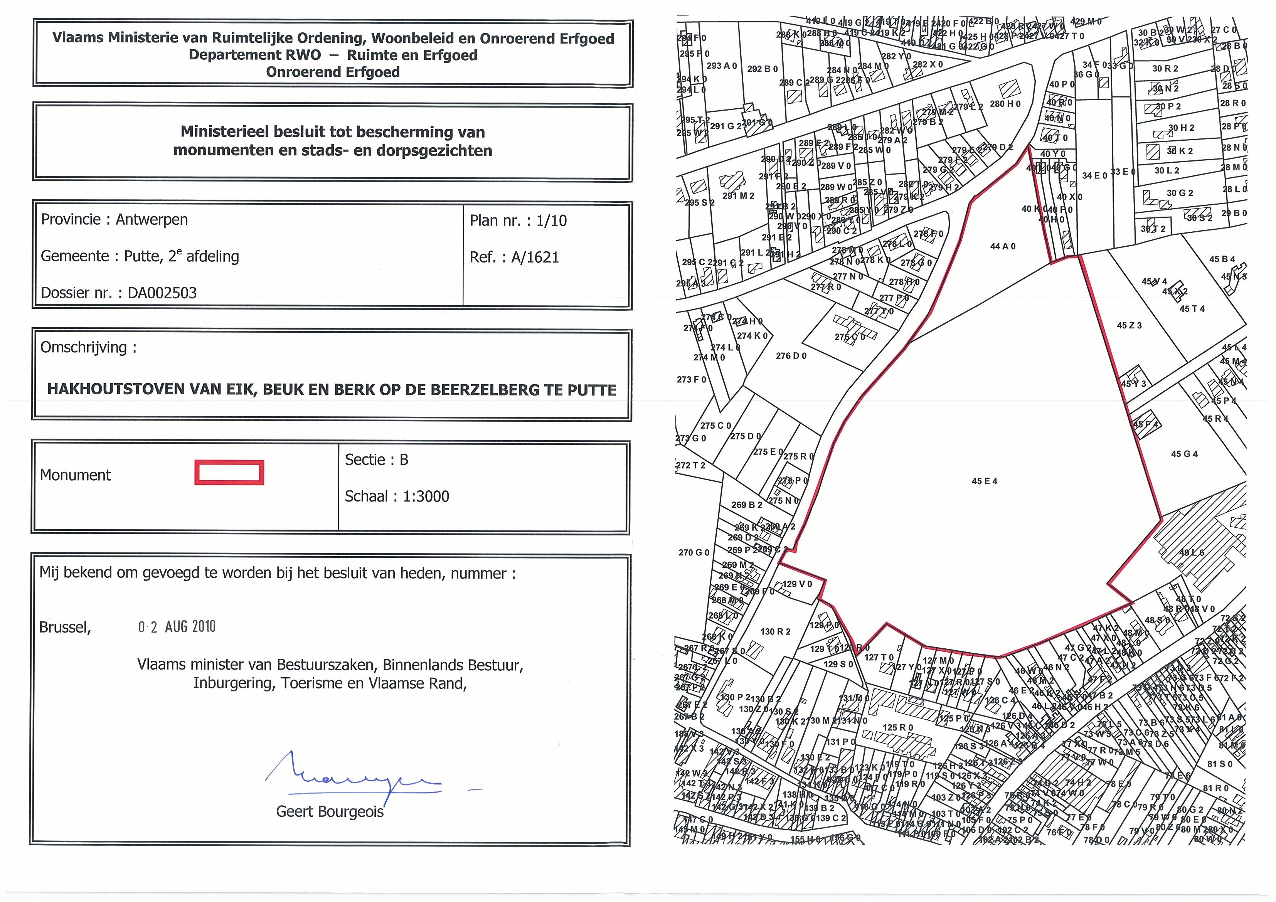Viewport: 1276px width, 902px height.
Task: Click parcel 45 Z 3 on map
Action: (x=1129, y=325)
